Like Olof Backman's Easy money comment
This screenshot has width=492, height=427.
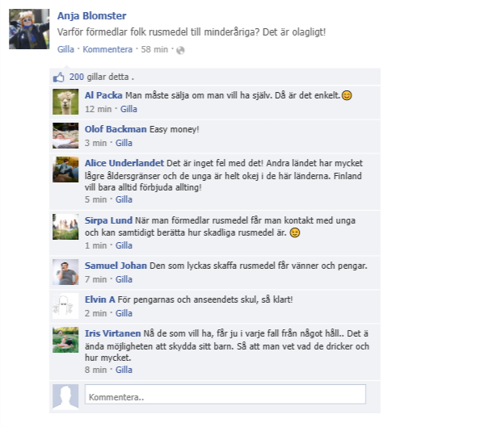point(124,143)
